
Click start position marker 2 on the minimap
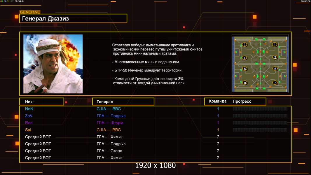point(275,57)
